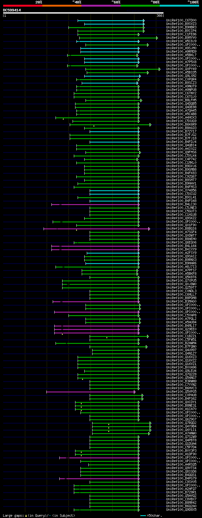Screen dimensions: 202x518
Task: Click the UniRef100_B4LC30 label
Action: click(x=181, y=204)
